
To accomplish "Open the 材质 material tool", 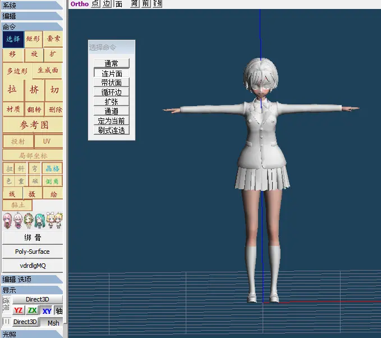I will [13, 109].
